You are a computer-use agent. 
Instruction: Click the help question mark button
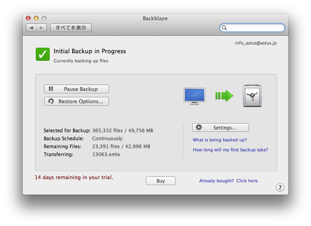pyautogui.click(x=280, y=187)
